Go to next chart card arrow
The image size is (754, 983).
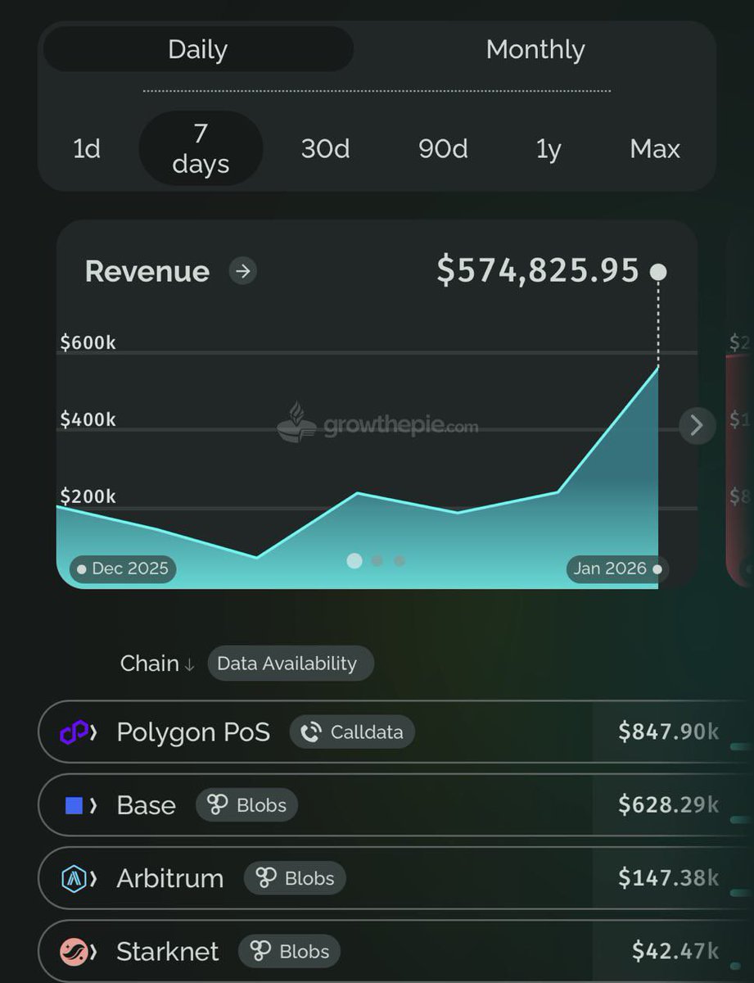(697, 425)
